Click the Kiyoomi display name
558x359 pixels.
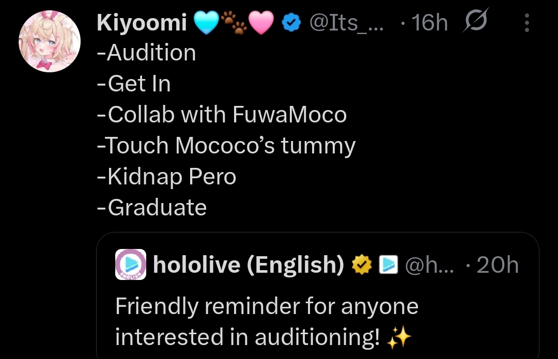pyautogui.click(x=141, y=23)
